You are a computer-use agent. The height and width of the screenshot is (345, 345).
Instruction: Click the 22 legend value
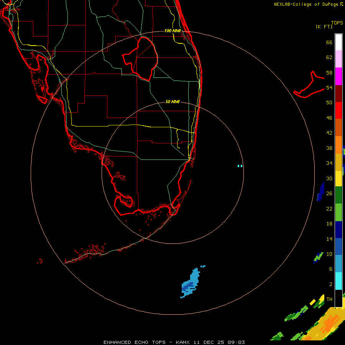point(329,209)
